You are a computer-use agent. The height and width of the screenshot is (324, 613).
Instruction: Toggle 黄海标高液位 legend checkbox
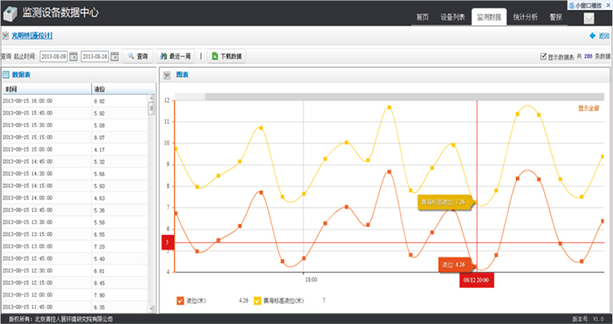[x=258, y=300]
